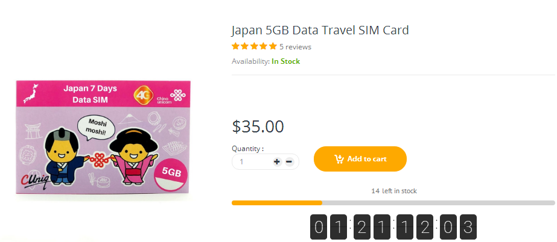The image size is (557, 242).
Task: Click the first gold rating star
Action: (235, 46)
